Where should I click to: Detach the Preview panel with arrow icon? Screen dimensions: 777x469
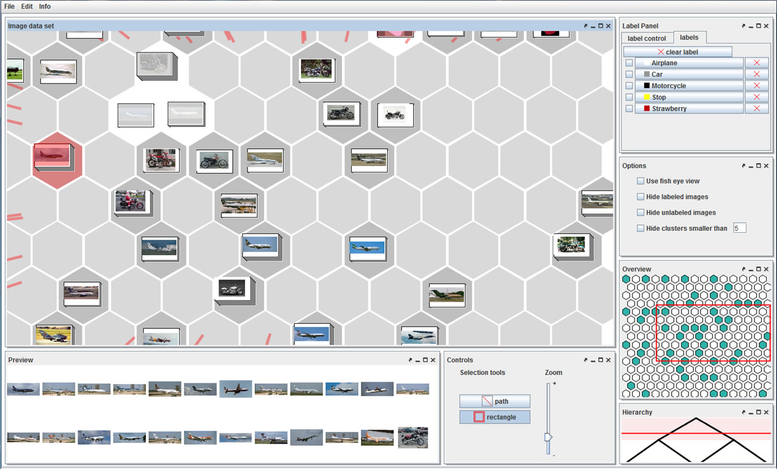[411, 360]
